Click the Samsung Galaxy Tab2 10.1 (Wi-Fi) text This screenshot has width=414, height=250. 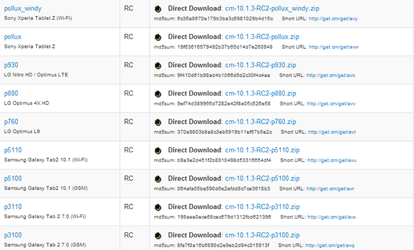[x=46, y=159]
